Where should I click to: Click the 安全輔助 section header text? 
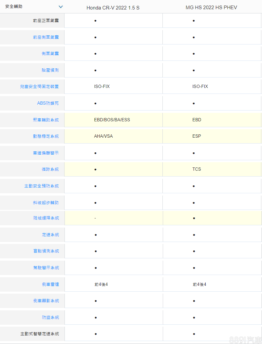14,7
